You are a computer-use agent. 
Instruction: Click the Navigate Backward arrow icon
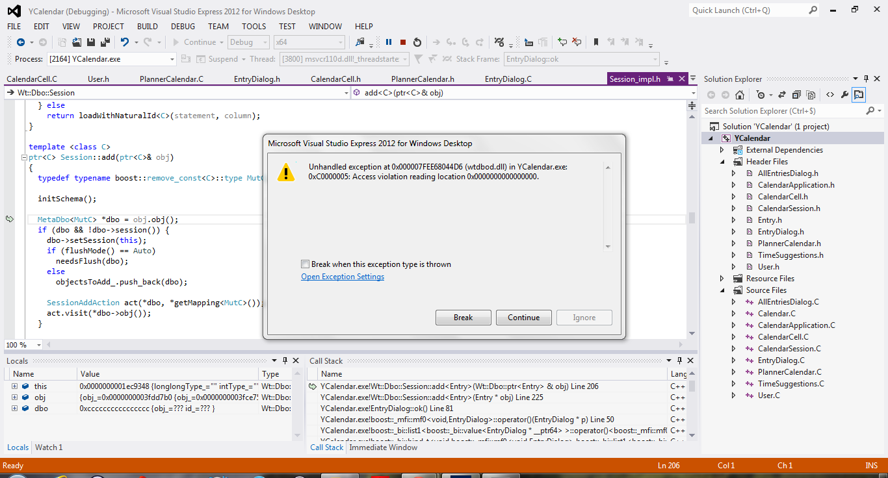[x=20, y=42]
